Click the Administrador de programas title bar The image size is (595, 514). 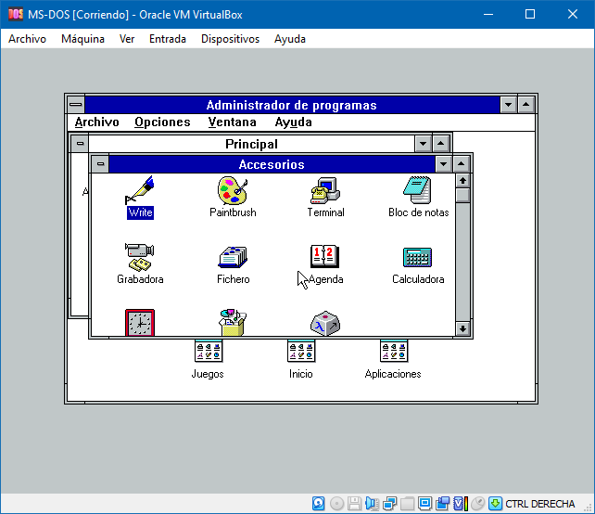tap(292, 105)
